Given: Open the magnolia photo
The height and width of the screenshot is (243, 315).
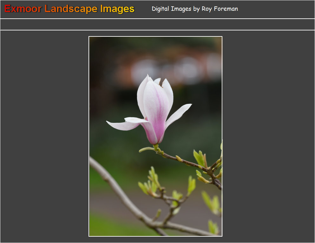Looking at the screenshot, I should pos(155,136).
